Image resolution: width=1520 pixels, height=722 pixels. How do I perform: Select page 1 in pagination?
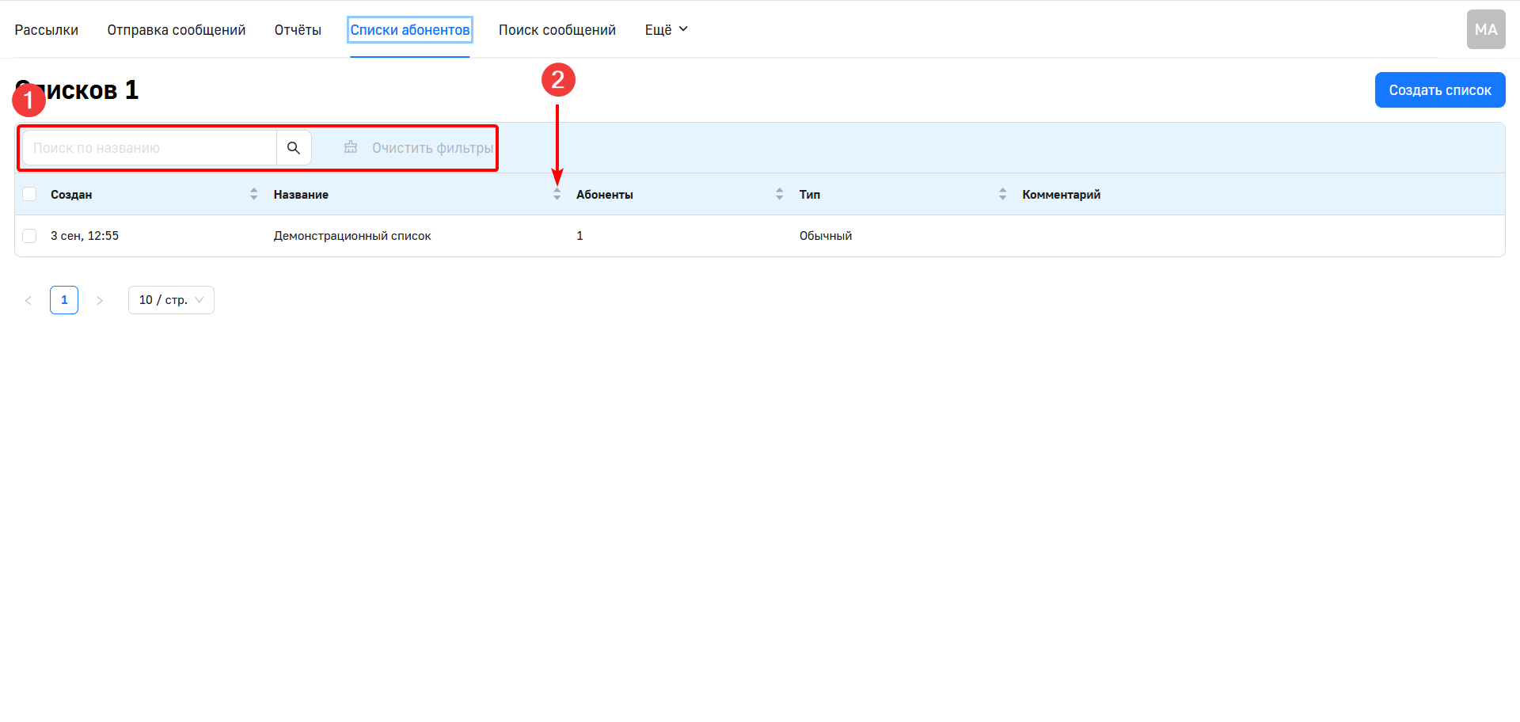coord(64,300)
